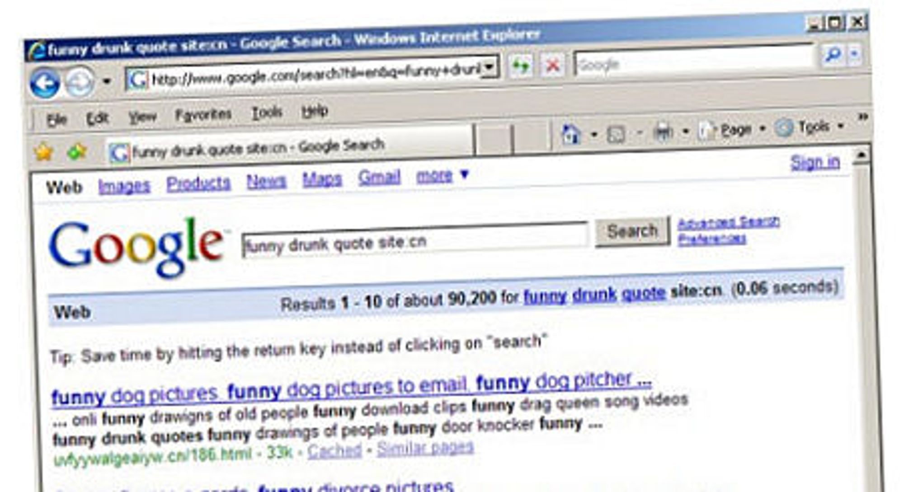The height and width of the screenshot is (492, 904).
Task: Open the Feeds dropdown arrow
Action: (x=639, y=133)
